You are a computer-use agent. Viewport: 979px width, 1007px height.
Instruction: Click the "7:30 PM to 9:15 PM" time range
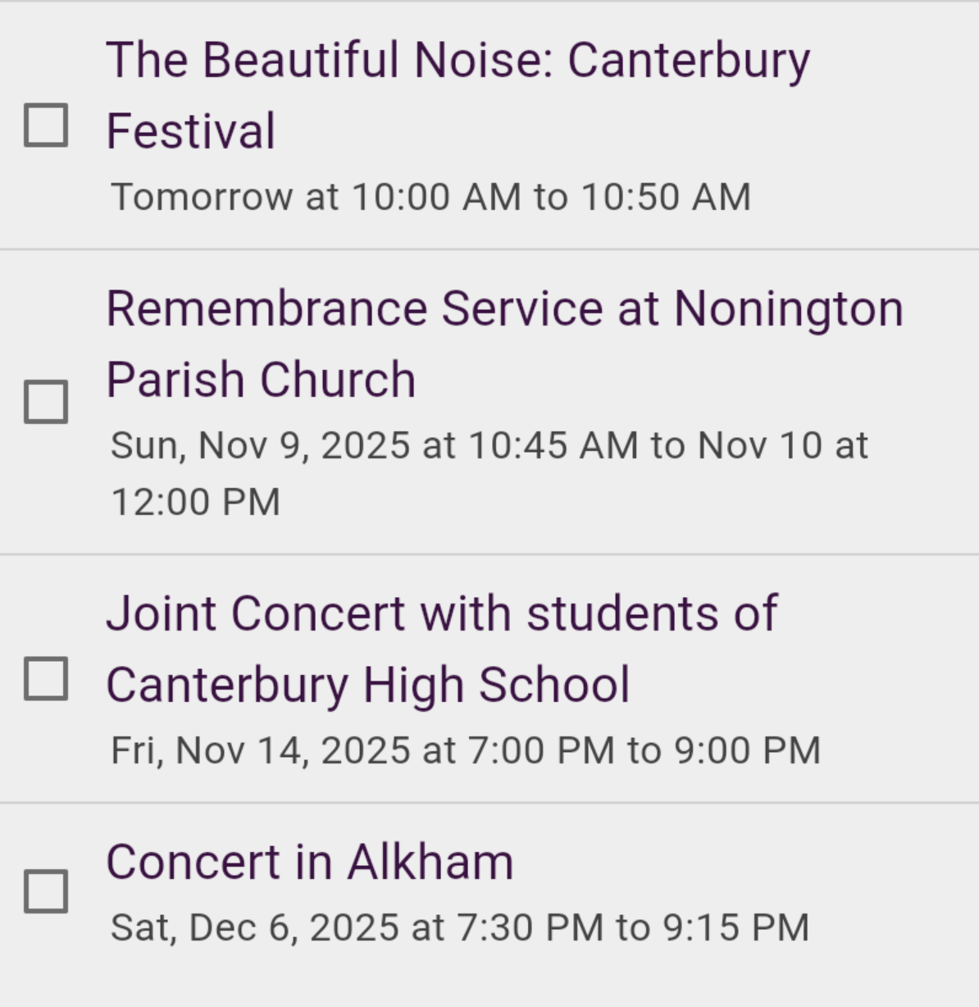632,928
